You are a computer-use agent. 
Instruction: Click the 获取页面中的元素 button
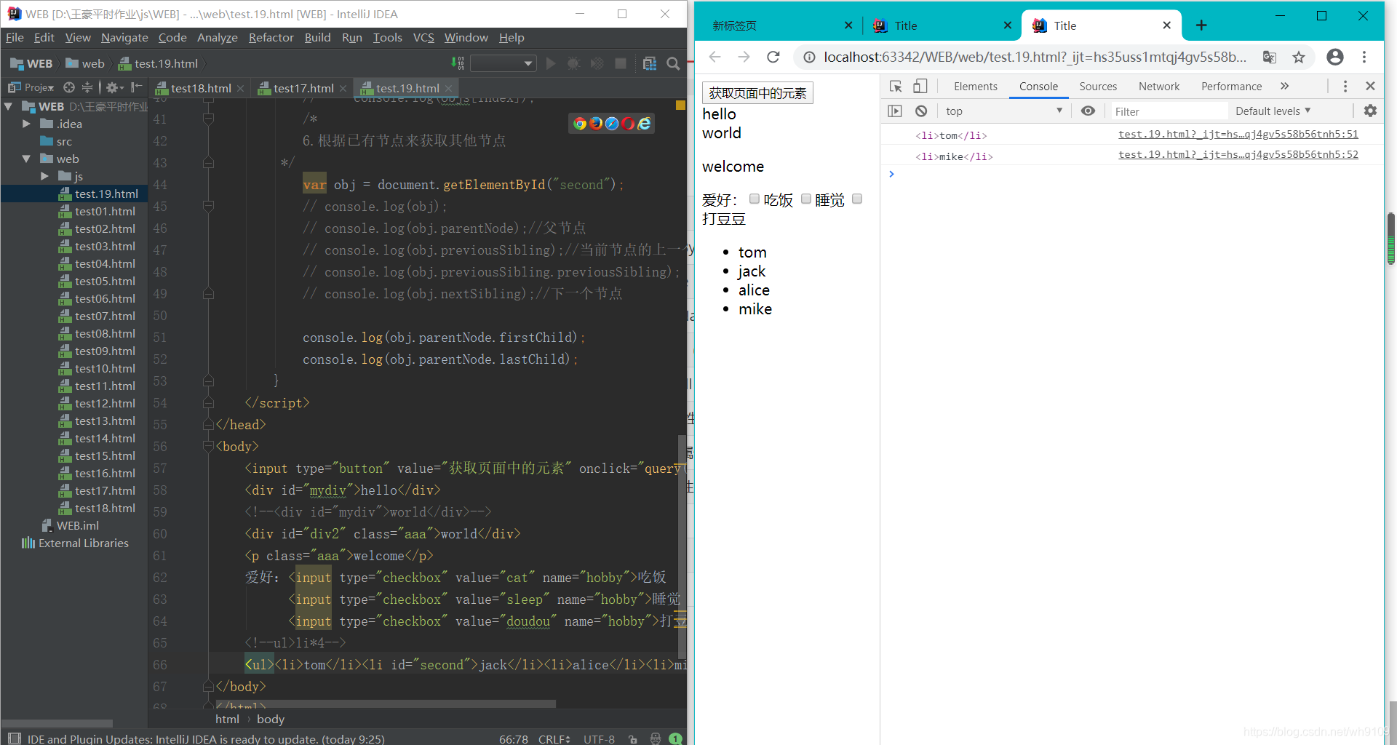(x=757, y=93)
